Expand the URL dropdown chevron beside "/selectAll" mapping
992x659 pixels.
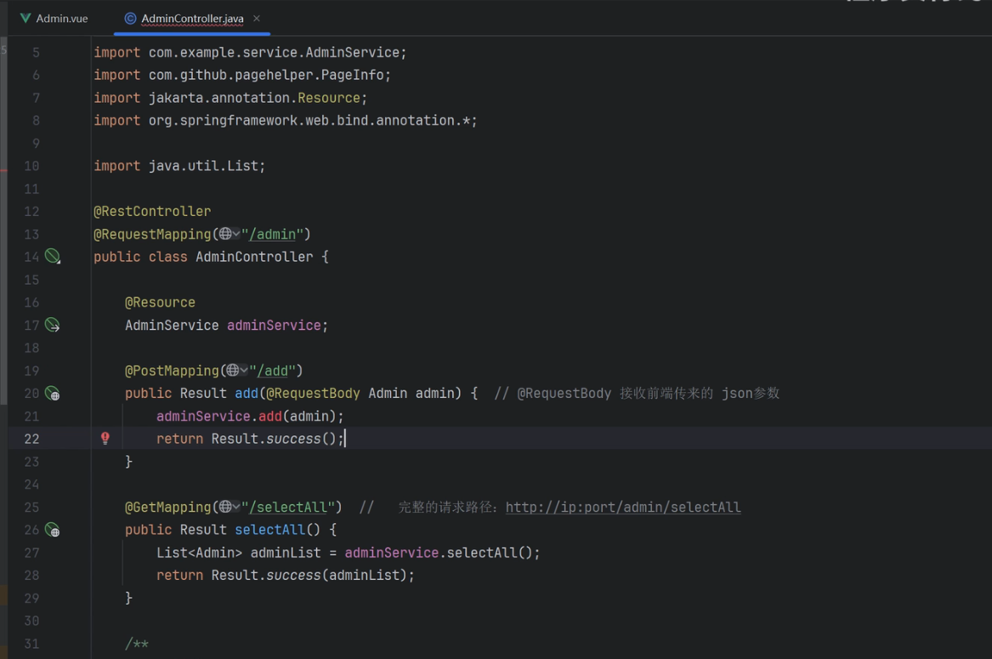pyautogui.click(x=236, y=507)
